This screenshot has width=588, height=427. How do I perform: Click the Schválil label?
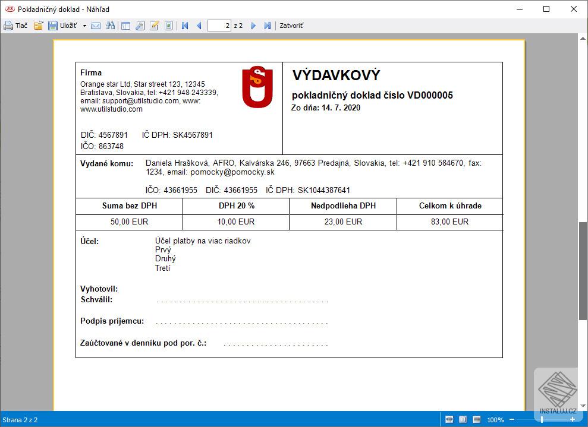click(x=96, y=300)
